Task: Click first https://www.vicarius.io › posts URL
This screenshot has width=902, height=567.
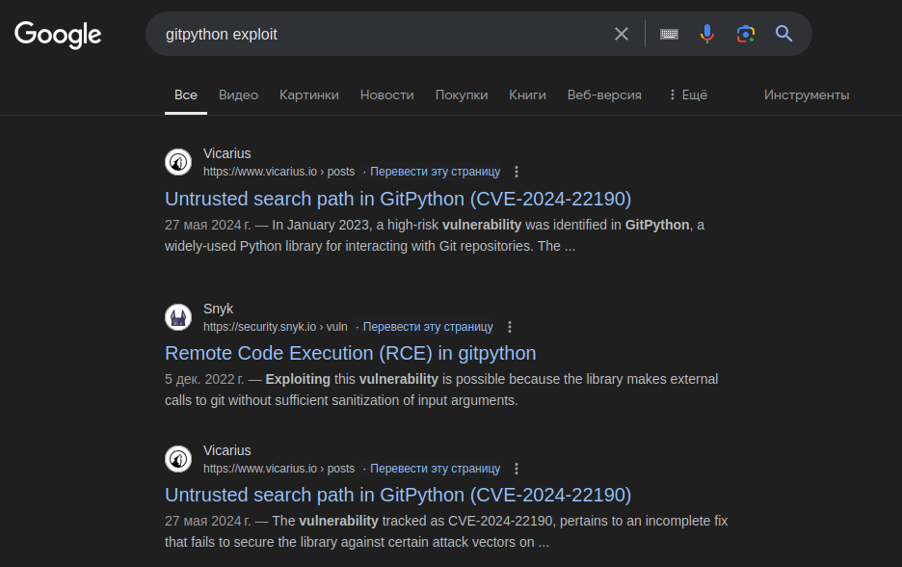Action: point(279,172)
